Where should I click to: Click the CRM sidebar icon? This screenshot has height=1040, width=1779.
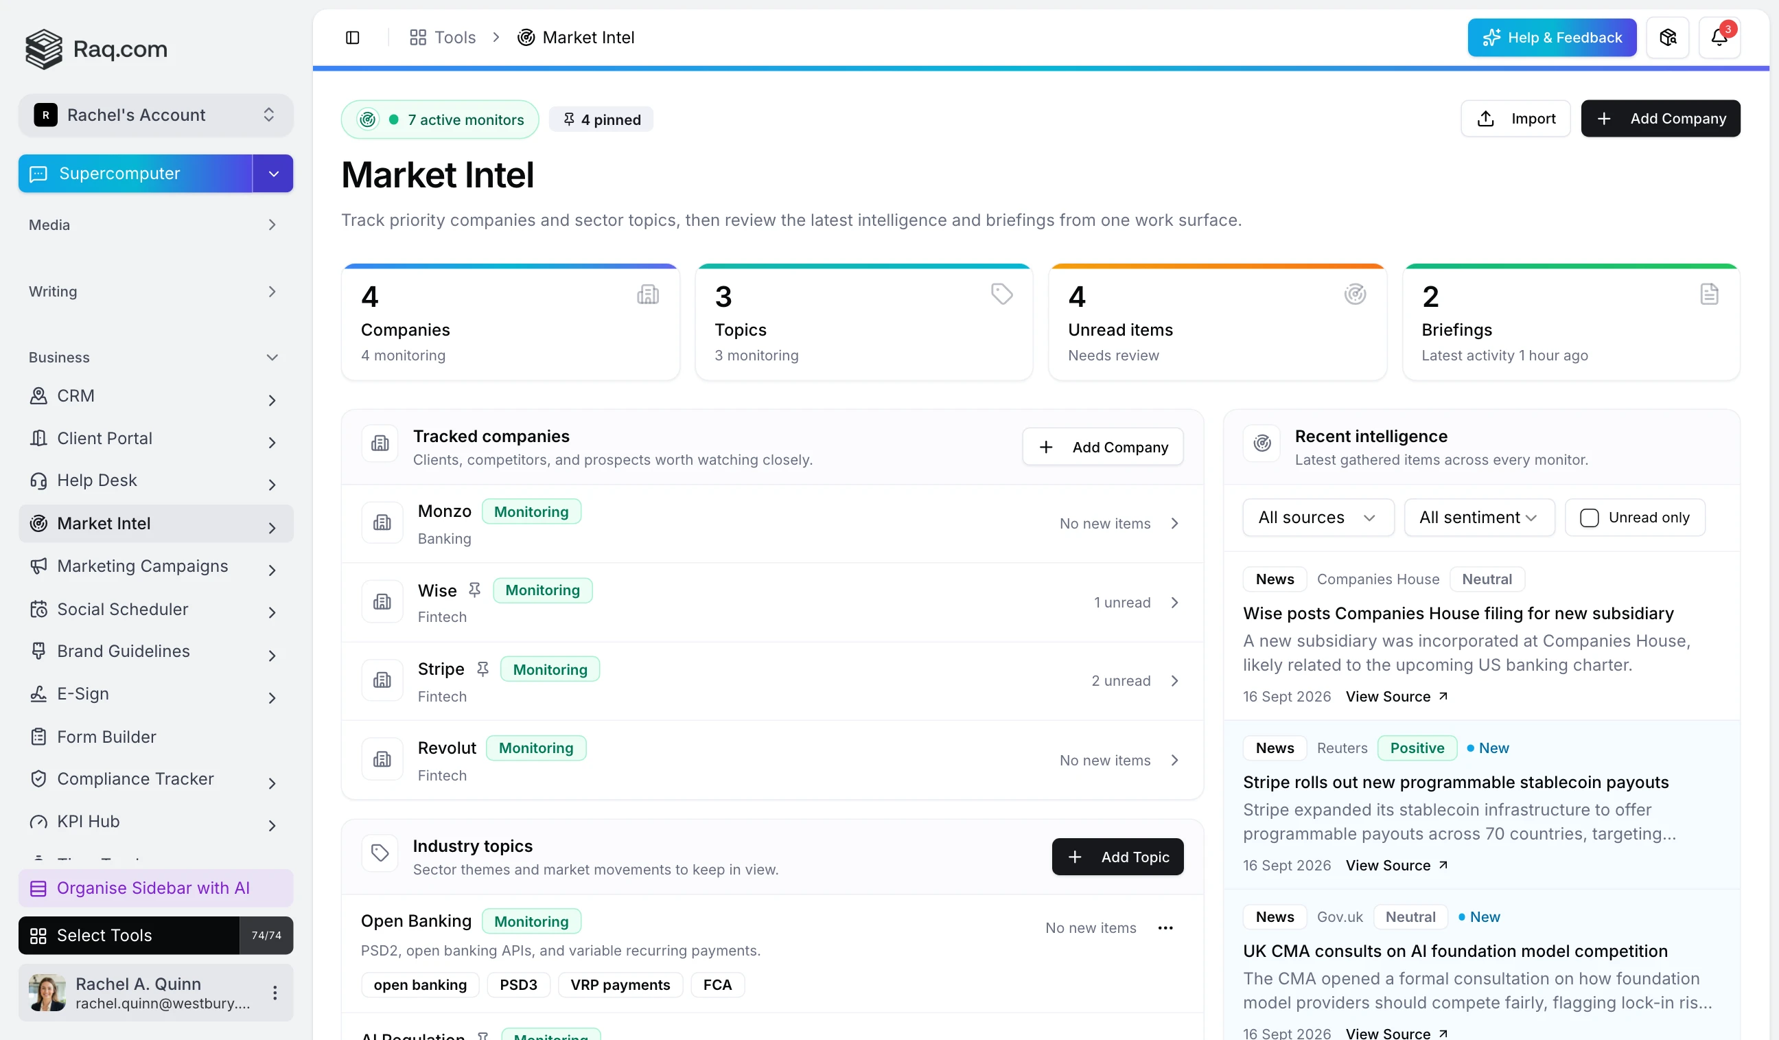[39, 395]
